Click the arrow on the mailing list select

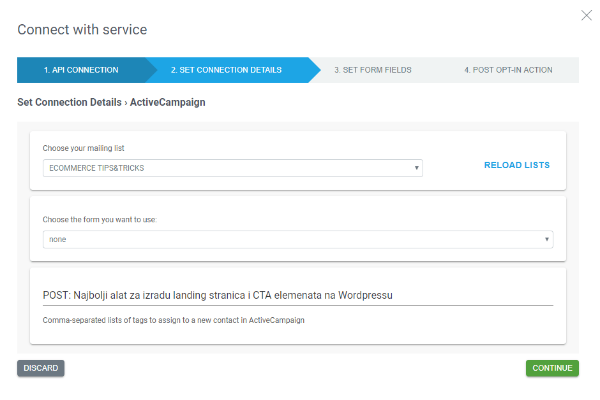[x=416, y=168]
